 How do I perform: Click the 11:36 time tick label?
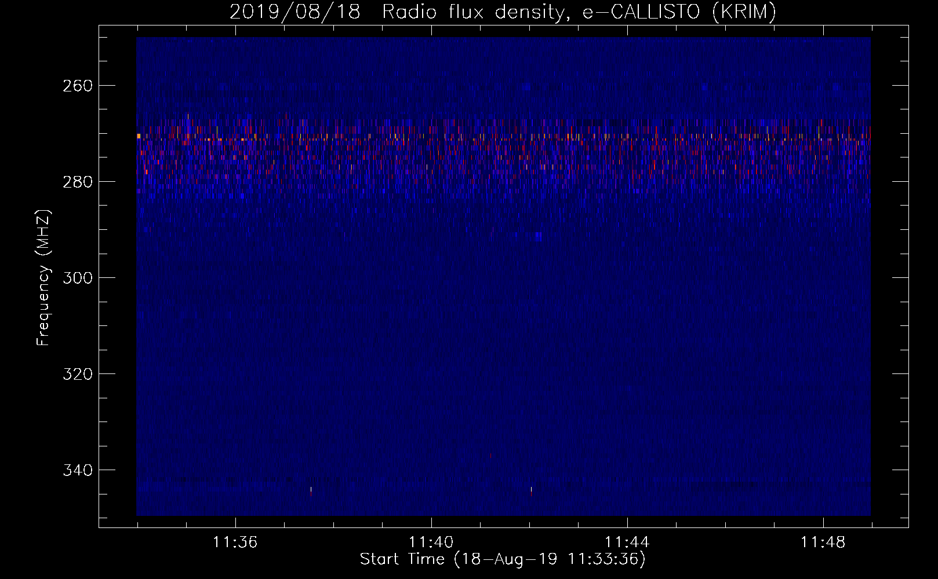coord(235,543)
